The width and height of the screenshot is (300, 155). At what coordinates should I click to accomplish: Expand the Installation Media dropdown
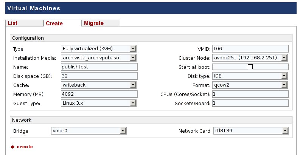(98, 58)
